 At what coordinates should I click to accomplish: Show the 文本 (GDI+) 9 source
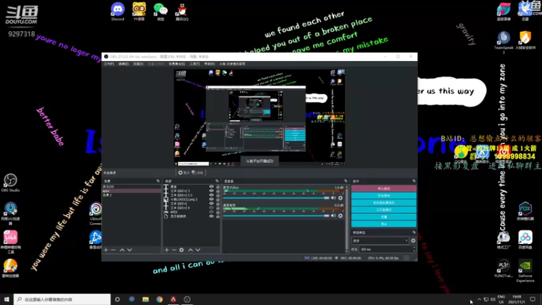click(x=211, y=207)
